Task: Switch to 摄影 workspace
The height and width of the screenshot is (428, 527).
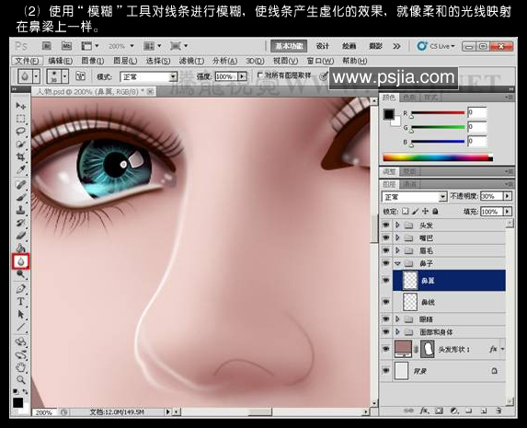Action: coord(375,46)
